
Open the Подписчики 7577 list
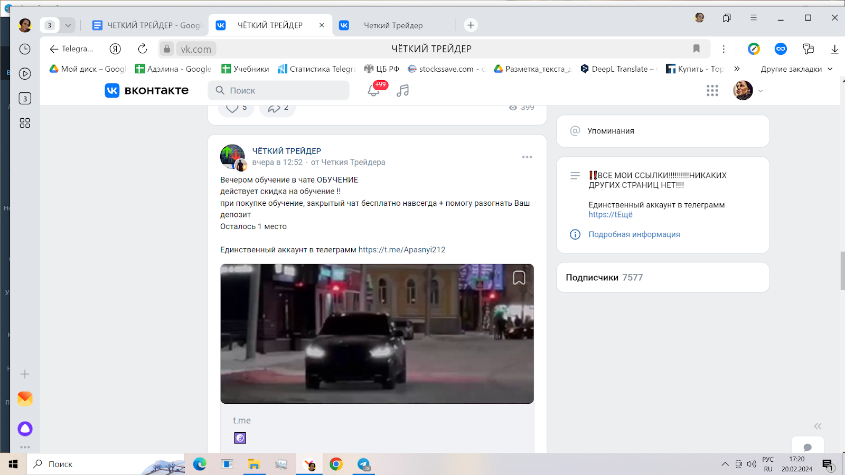coord(663,278)
